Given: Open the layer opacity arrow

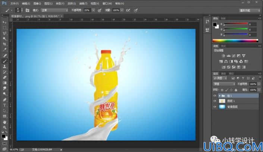Looking at the screenshot, I should pos(259,84).
